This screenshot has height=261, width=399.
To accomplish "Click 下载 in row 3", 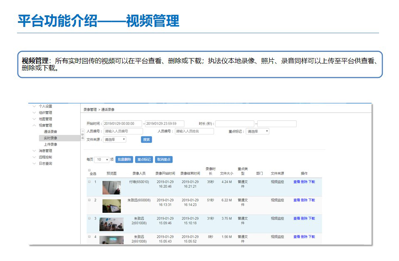I will tap(312, 219).
